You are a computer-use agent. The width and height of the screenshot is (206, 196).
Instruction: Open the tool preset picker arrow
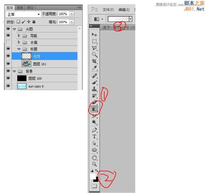102,19
